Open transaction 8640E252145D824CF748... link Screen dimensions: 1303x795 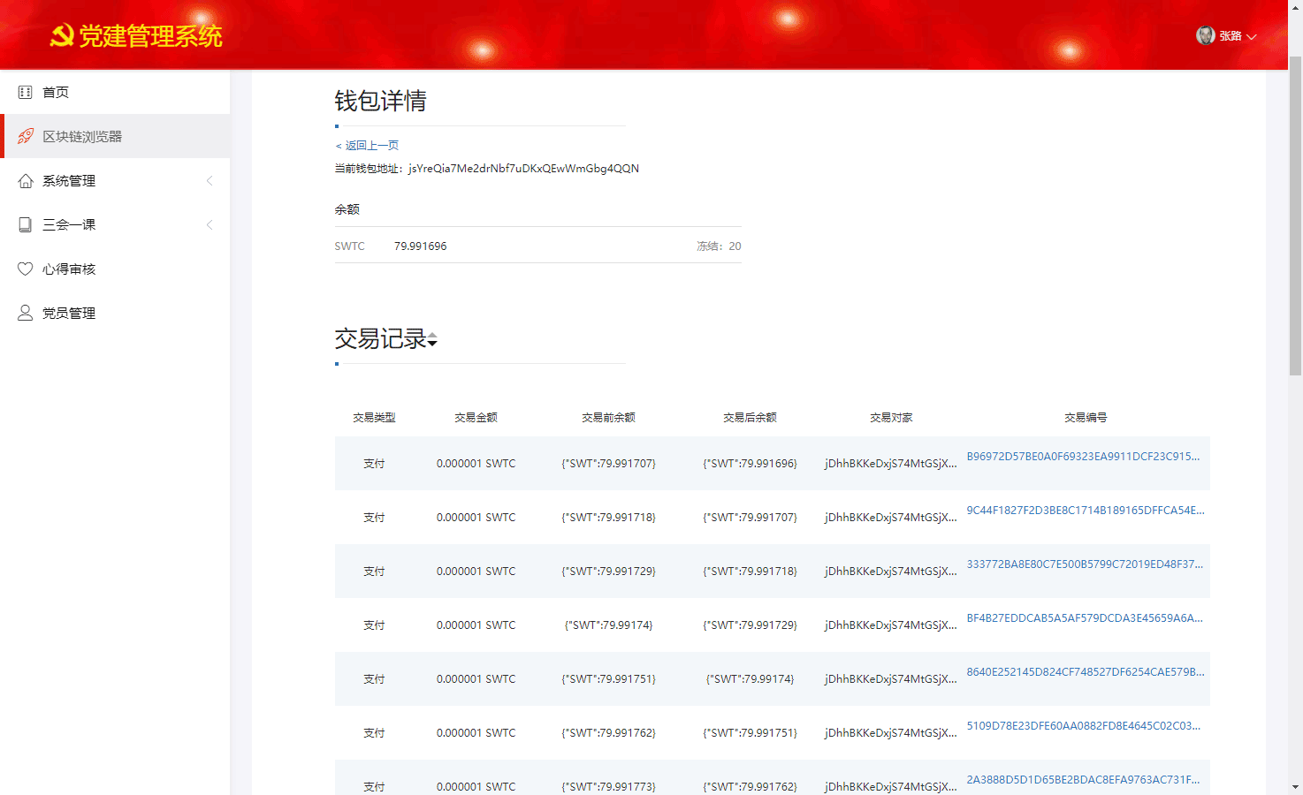pyautogui.click(x=1085, y=672)
